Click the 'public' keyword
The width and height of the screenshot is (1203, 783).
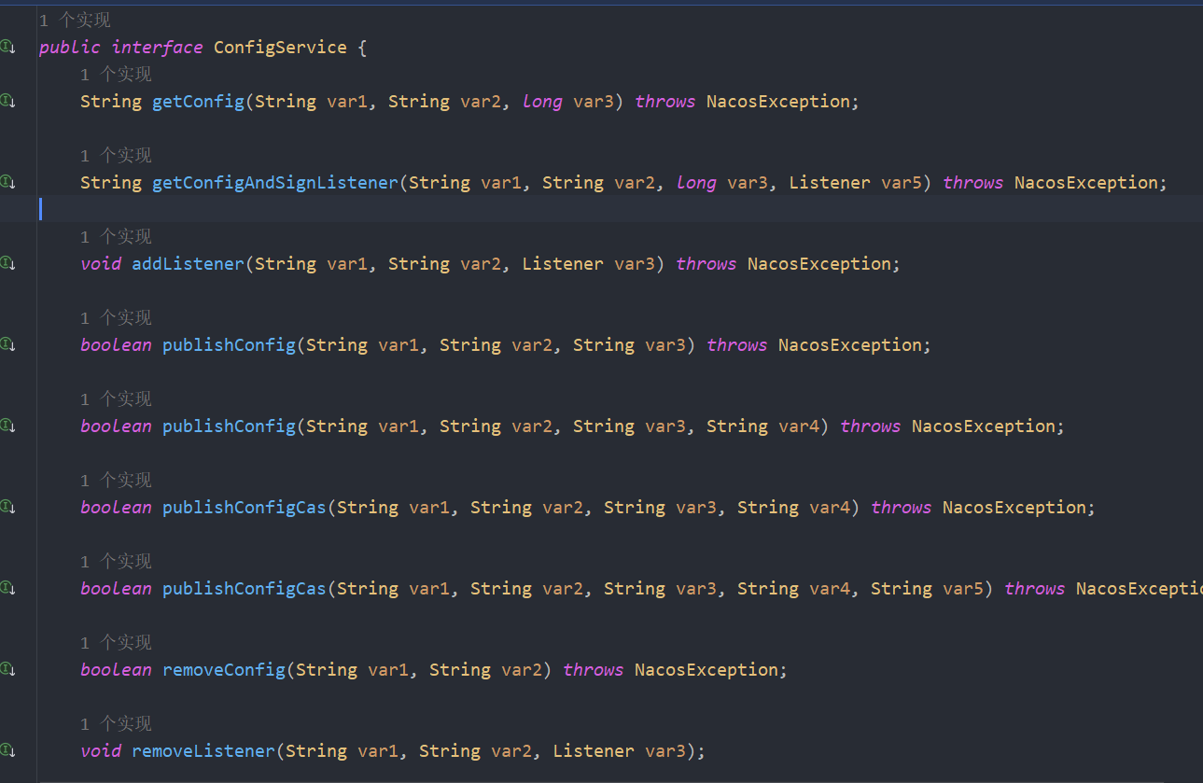tap(69, 48)
